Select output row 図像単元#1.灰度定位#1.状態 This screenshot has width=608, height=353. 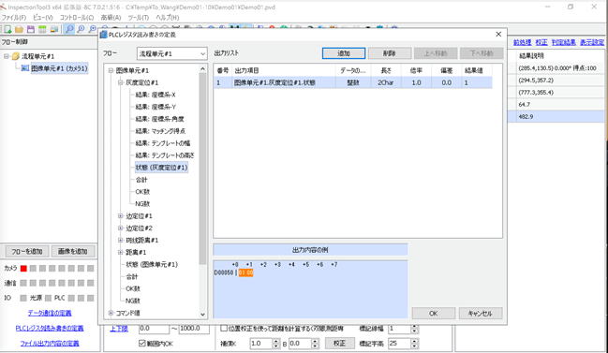click(x=353, y=82)
